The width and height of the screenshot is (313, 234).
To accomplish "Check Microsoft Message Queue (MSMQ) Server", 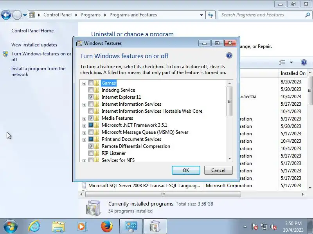I will 91,132.
